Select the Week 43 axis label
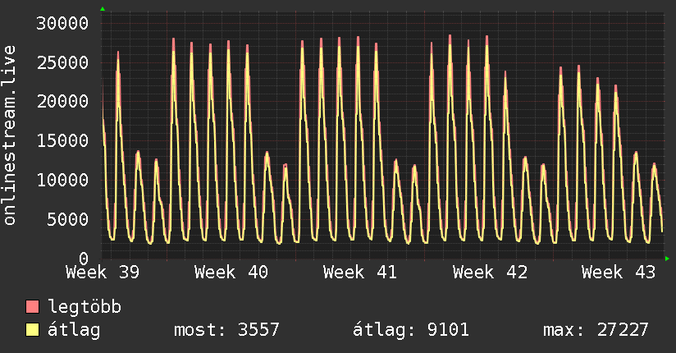The height and width of the screenshot is (353, 676). point(619,273)
